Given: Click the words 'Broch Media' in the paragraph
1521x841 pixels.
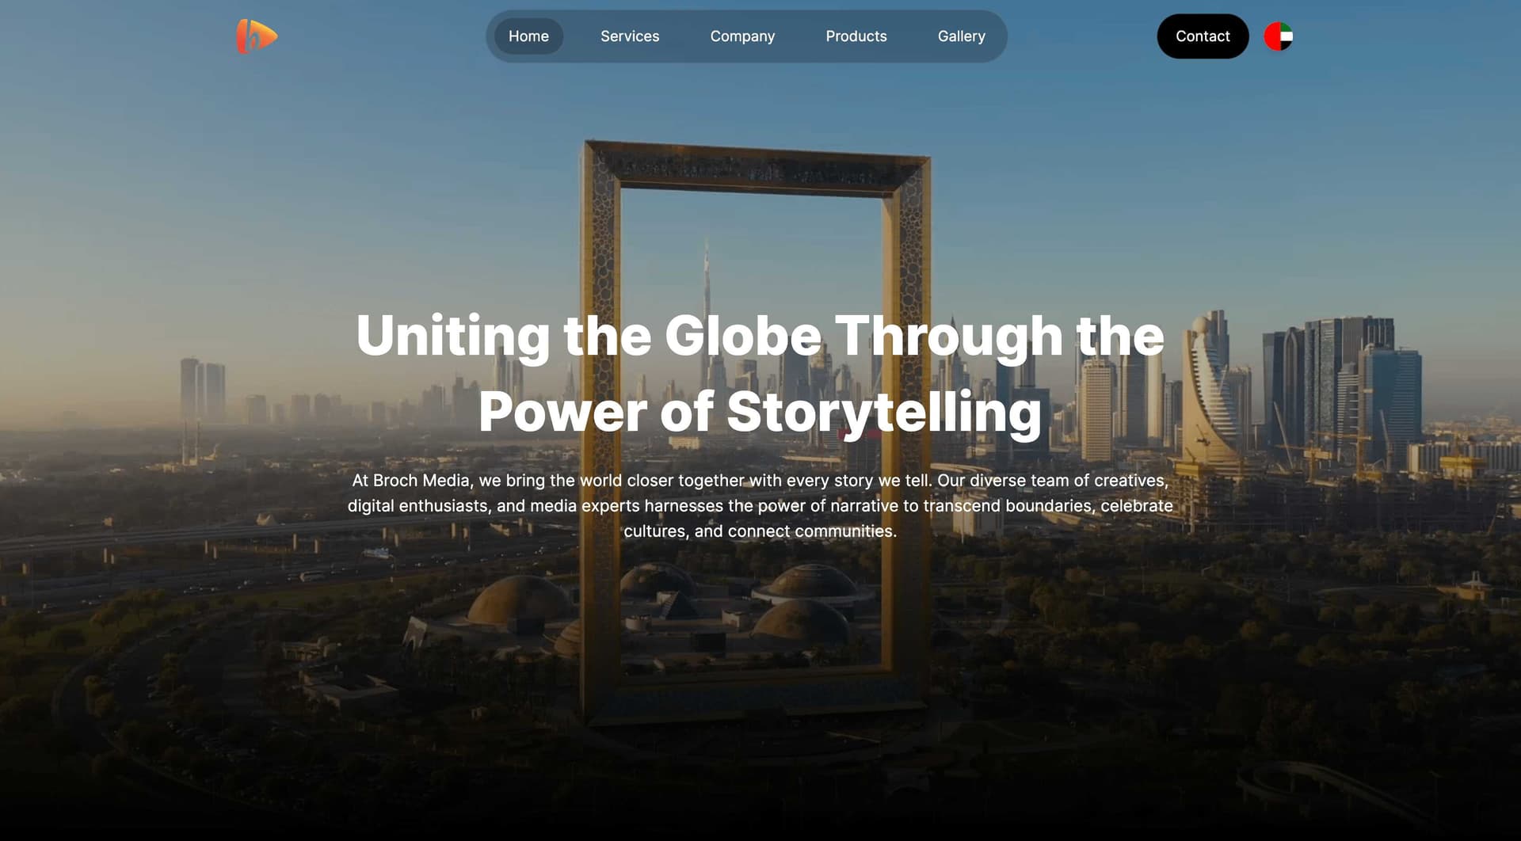Looking at the screenshot, I should tap(421, 481).
